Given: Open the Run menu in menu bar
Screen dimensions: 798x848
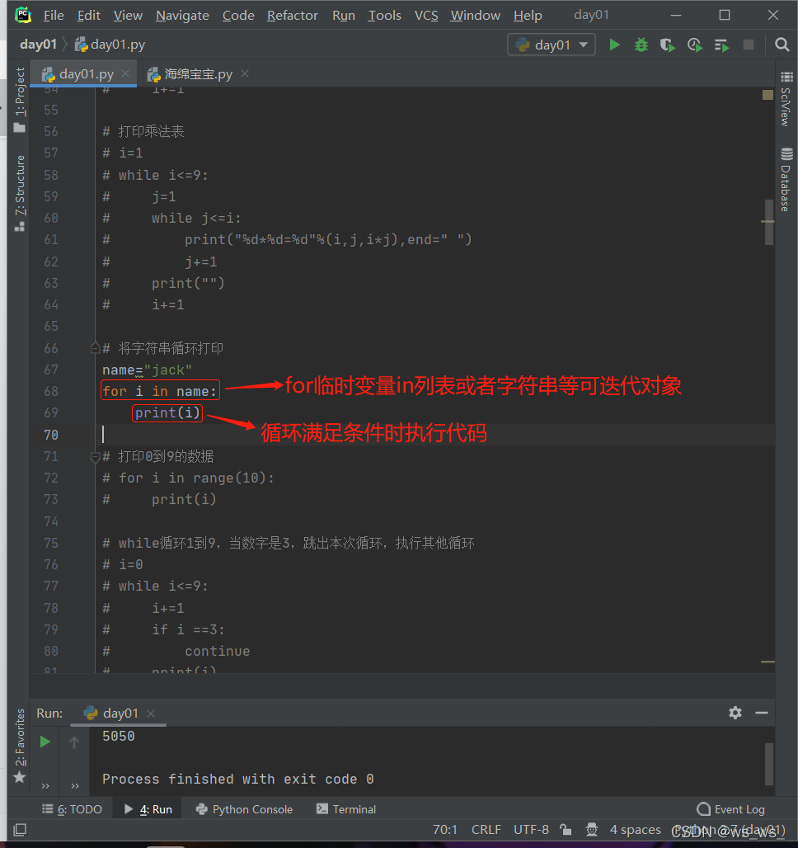Looking at the screenshot, I should click(343, 15).
